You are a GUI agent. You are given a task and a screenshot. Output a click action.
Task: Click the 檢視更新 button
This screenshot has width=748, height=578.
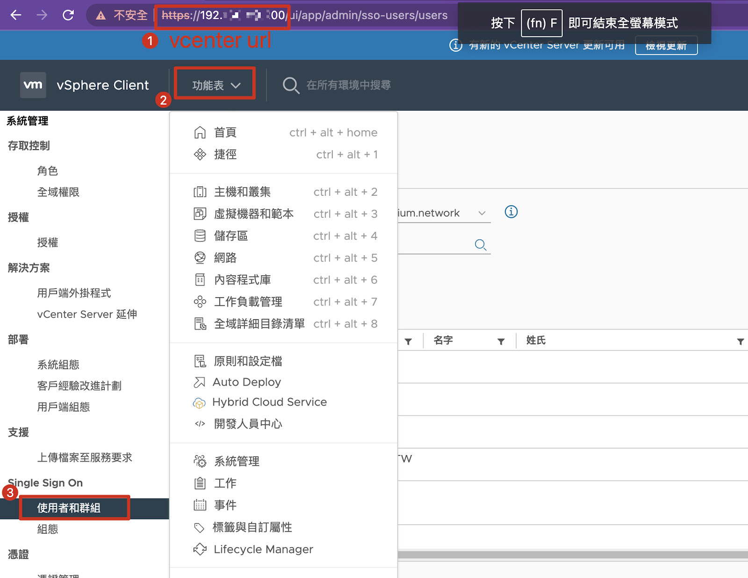pyautogui.click(x=666, y=46)
